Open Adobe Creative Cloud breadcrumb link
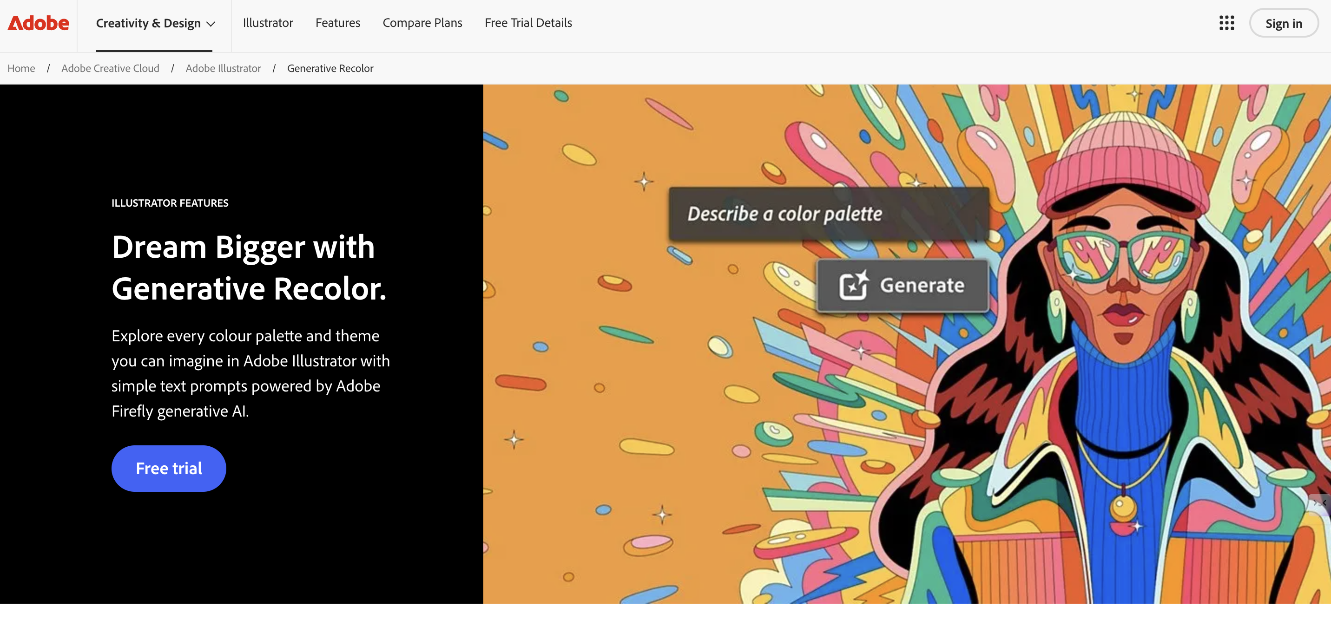Image resolution: width=1331 pixels, height=639 pixels. pos(110,68)
